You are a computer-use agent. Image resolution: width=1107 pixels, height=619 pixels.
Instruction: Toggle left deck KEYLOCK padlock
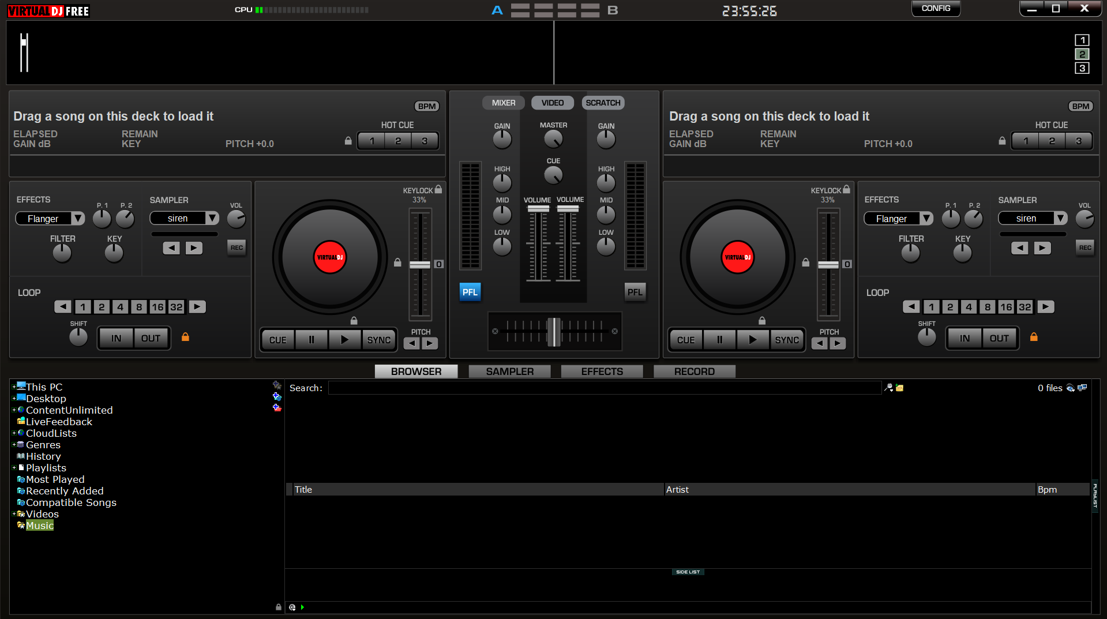point(438,189)
